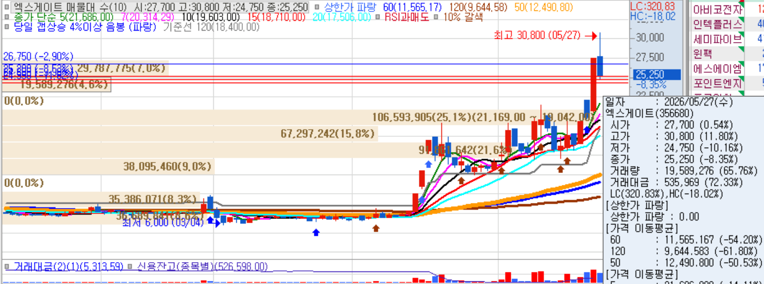Select 에스에이엠 in the stock list
This screenshot has height=284, width=764.
pos(718,68)
